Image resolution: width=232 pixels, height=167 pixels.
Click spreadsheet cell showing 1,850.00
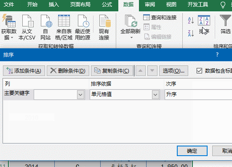click(x=169, y=164)
